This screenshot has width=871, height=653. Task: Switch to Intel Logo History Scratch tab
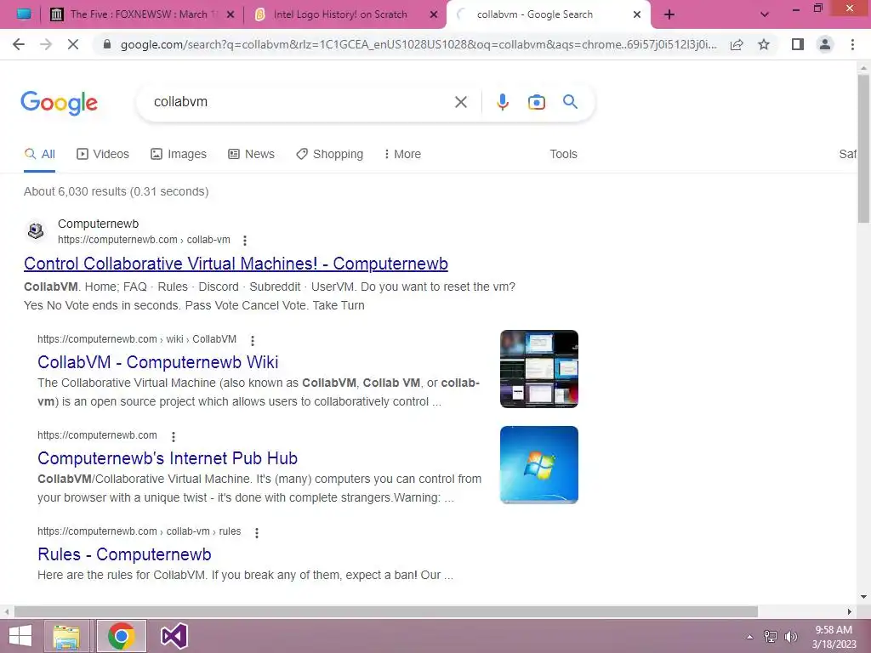340,14
